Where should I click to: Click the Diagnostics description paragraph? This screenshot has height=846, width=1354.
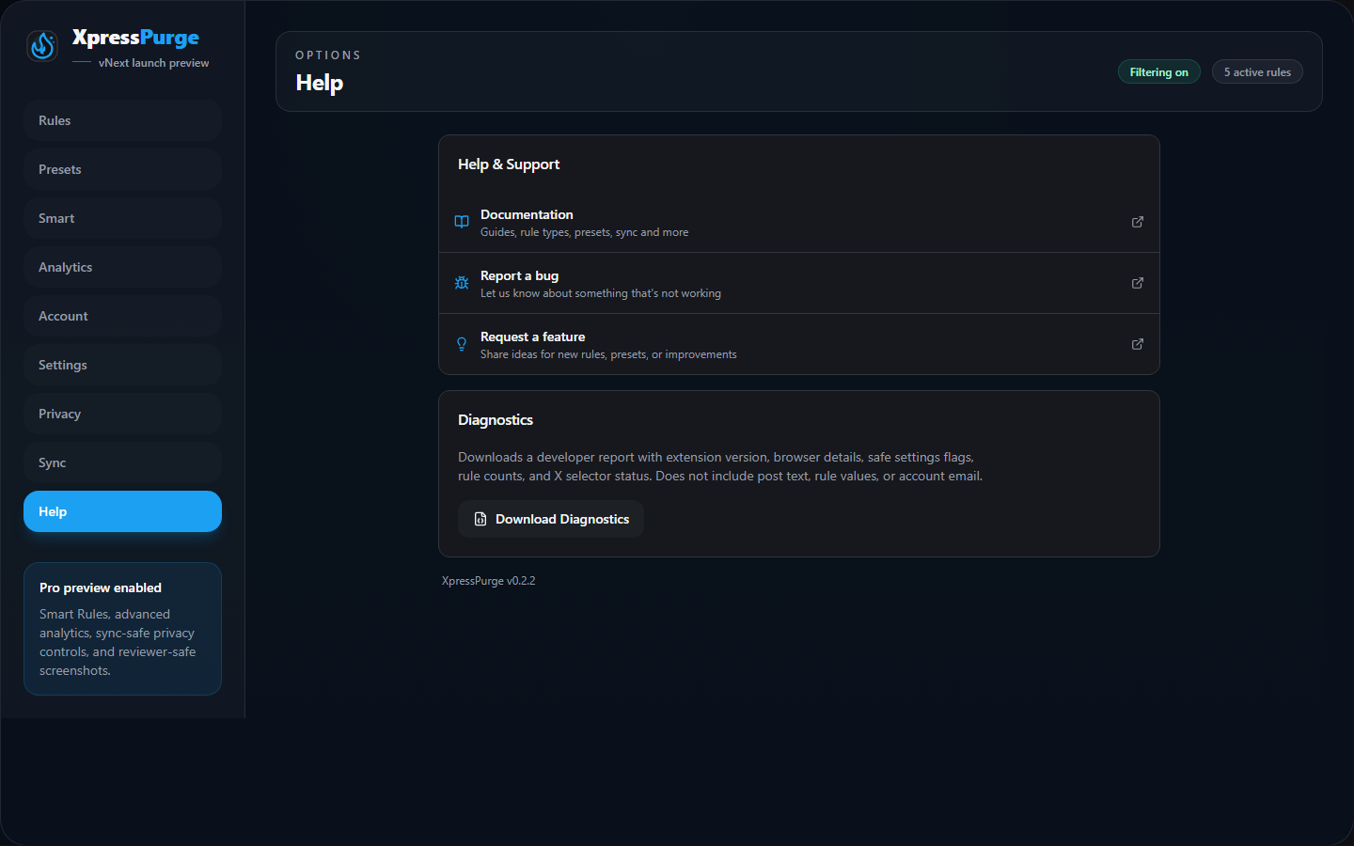720,466
